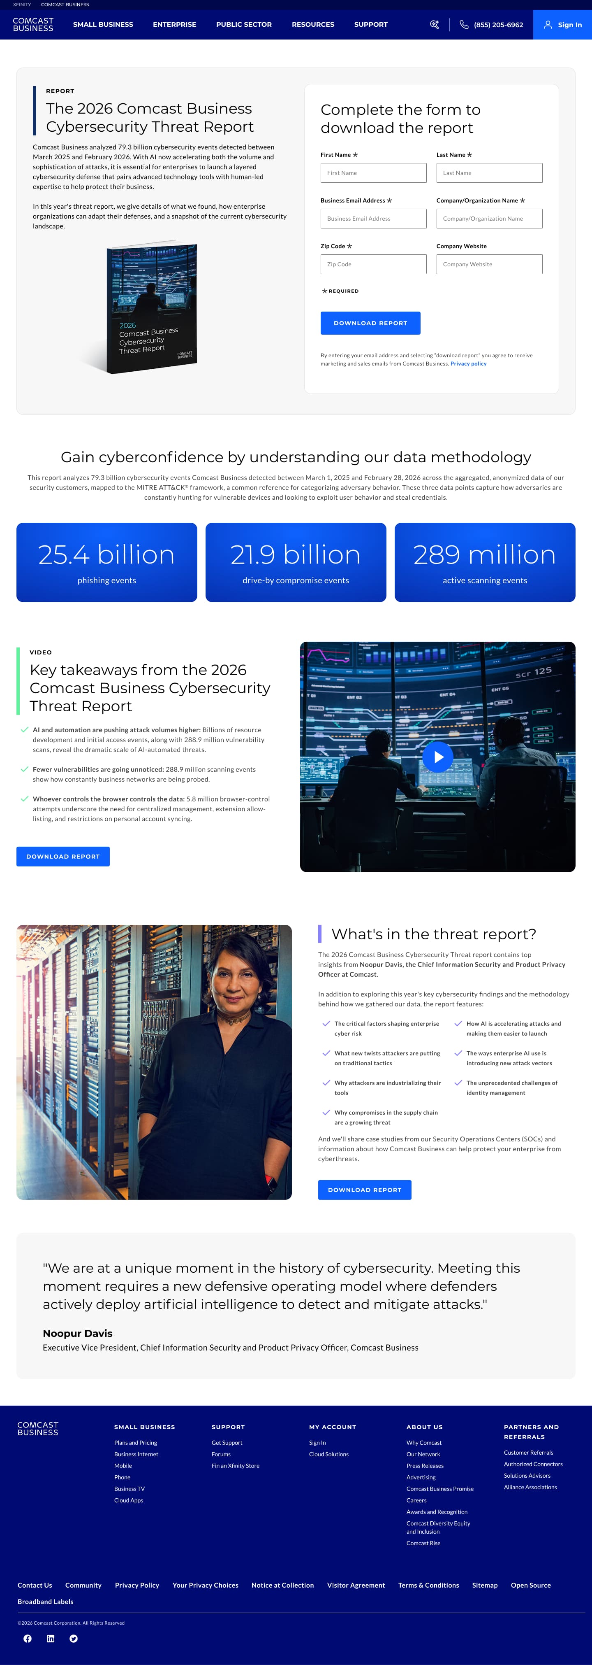Open Why Comcast footer link

424,1443
